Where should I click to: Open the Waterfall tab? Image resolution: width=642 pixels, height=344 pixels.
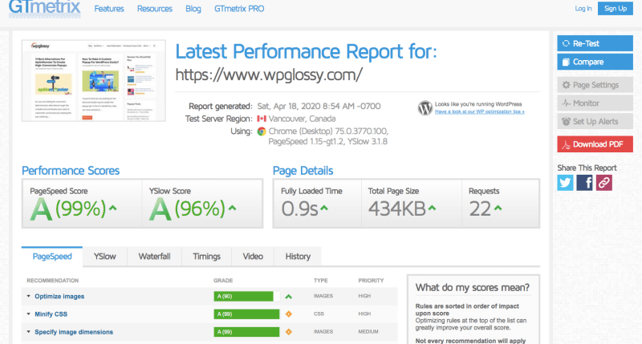click(x=154, y=257)
